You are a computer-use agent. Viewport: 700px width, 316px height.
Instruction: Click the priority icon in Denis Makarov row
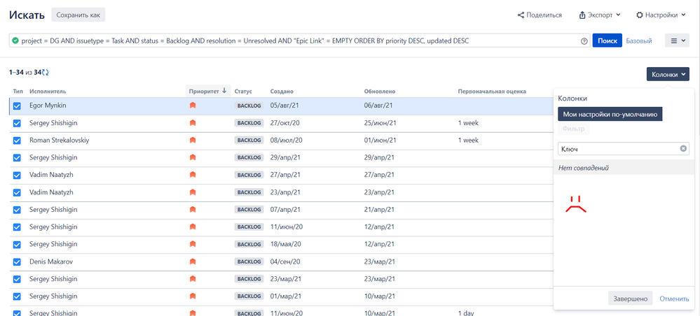click(x=193, y=262)
